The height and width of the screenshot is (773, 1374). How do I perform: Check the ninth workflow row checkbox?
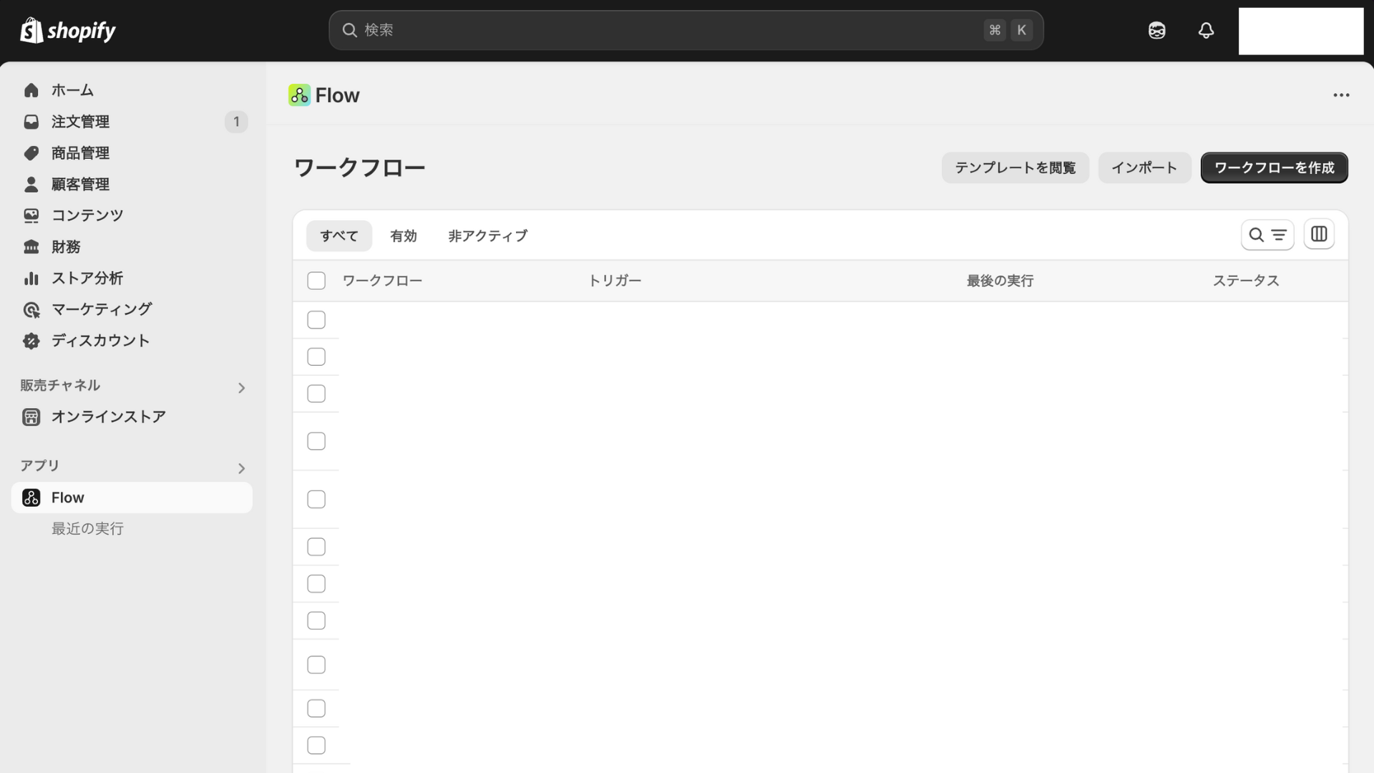tap(316, 664)
